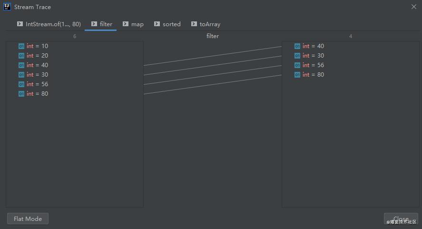This screenshot has height=229, width=422.
Task: Click the primitive icon beside input int = 10
Action: 21,46
